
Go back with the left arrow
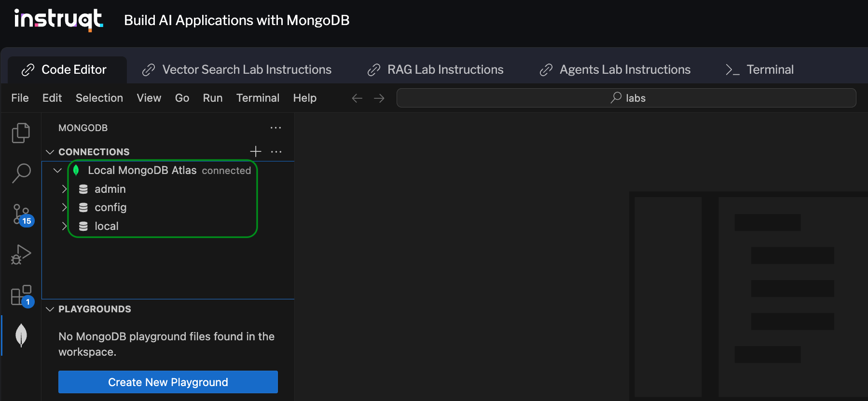pos(357,98)
